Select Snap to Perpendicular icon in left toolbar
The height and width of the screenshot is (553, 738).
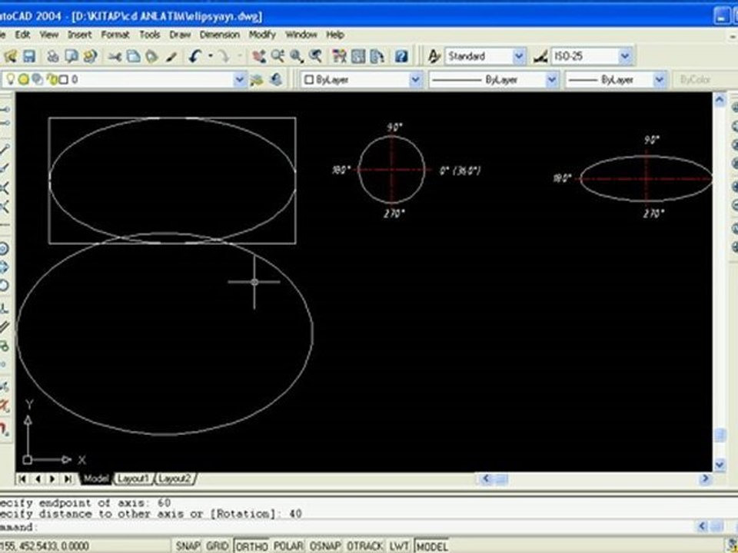[x=4, y=308]
